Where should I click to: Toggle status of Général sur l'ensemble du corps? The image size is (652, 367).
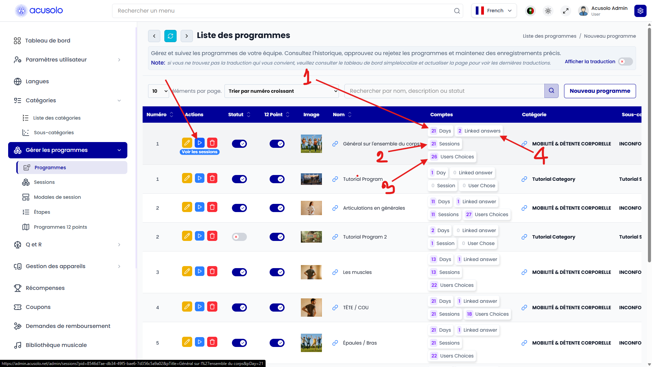click(x=239, y=144)
